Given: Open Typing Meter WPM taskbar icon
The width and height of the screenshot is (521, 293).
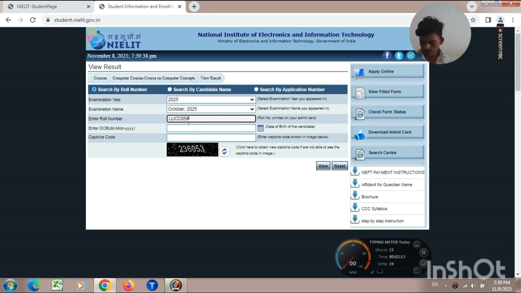Looking at the screenshot, I should (175, 286).
